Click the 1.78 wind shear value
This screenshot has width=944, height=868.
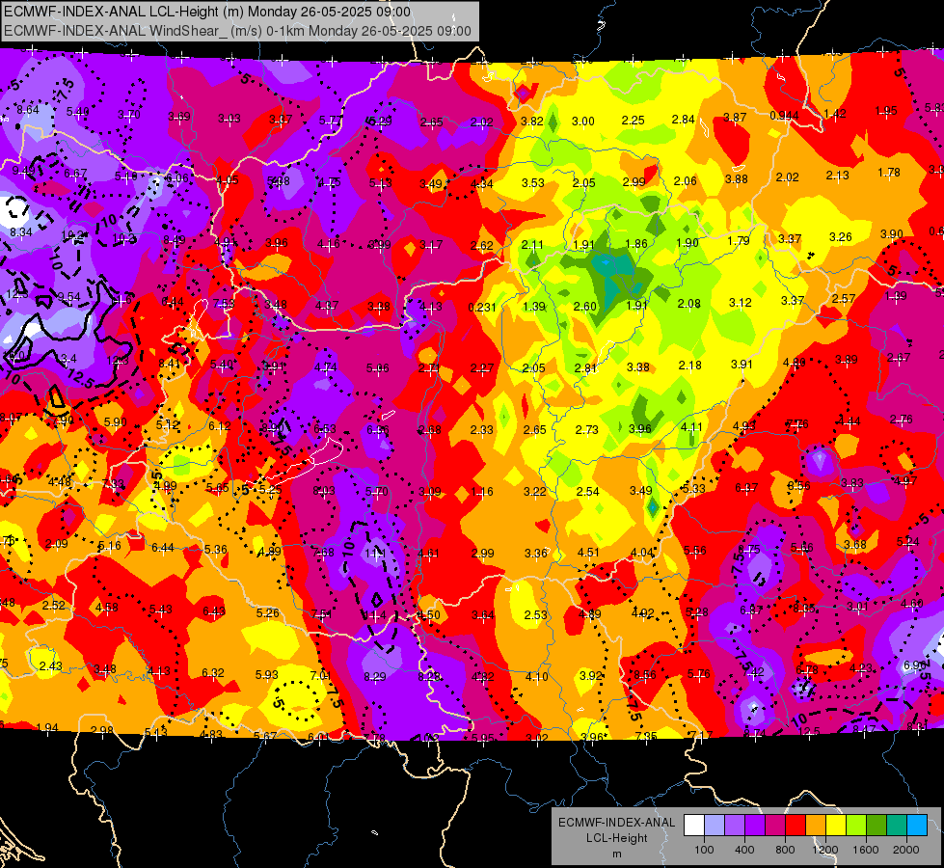(x=889, y=173)
